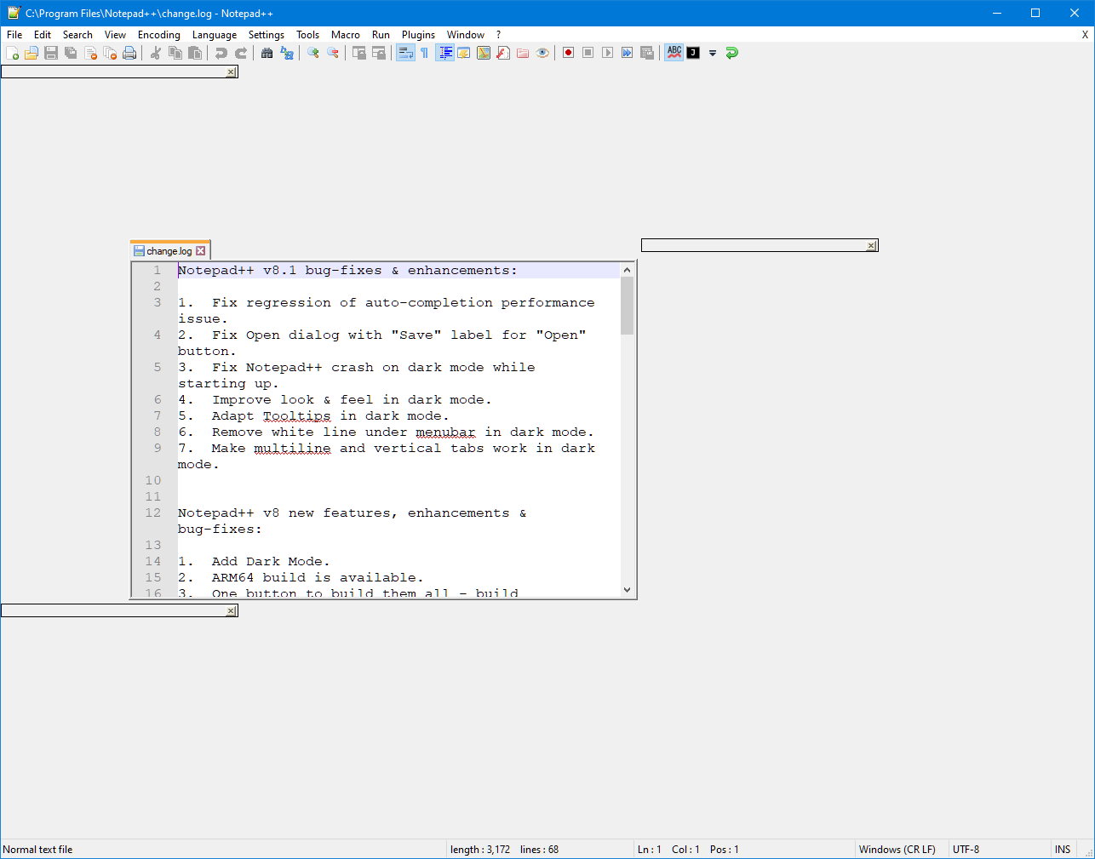
Task: Zoom out with the magnifier minus icon
Action: (333, 53)
